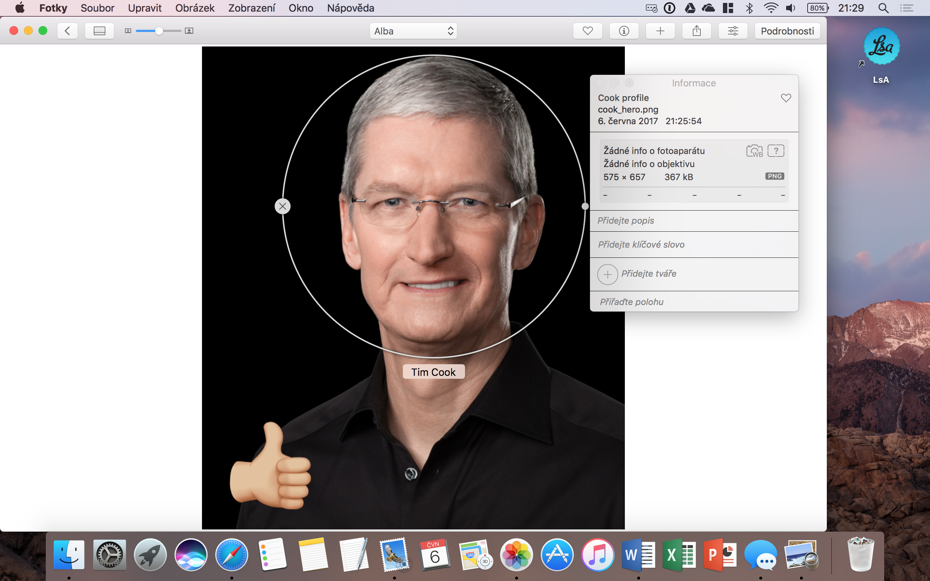The image size is (930, 581).
Task: Open the Adjustments editing sliders icon
Action: [732, 31]
